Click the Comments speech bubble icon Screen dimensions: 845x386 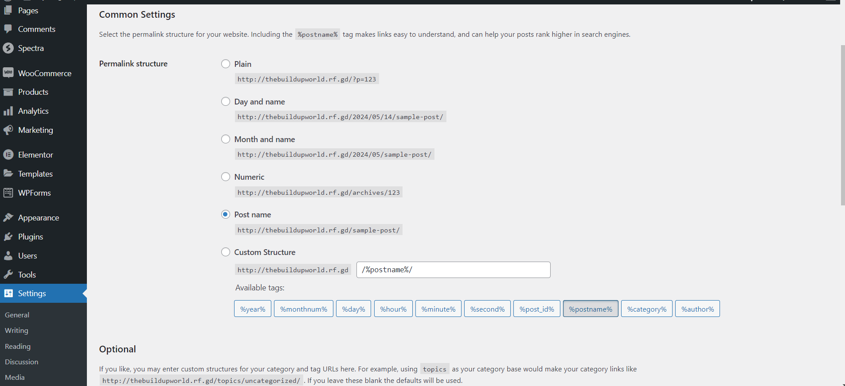[8, 29]
